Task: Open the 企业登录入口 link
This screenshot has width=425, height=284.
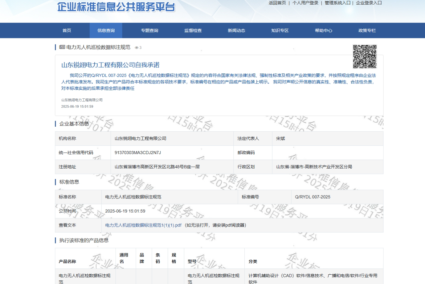Action: tap(369, 3)
